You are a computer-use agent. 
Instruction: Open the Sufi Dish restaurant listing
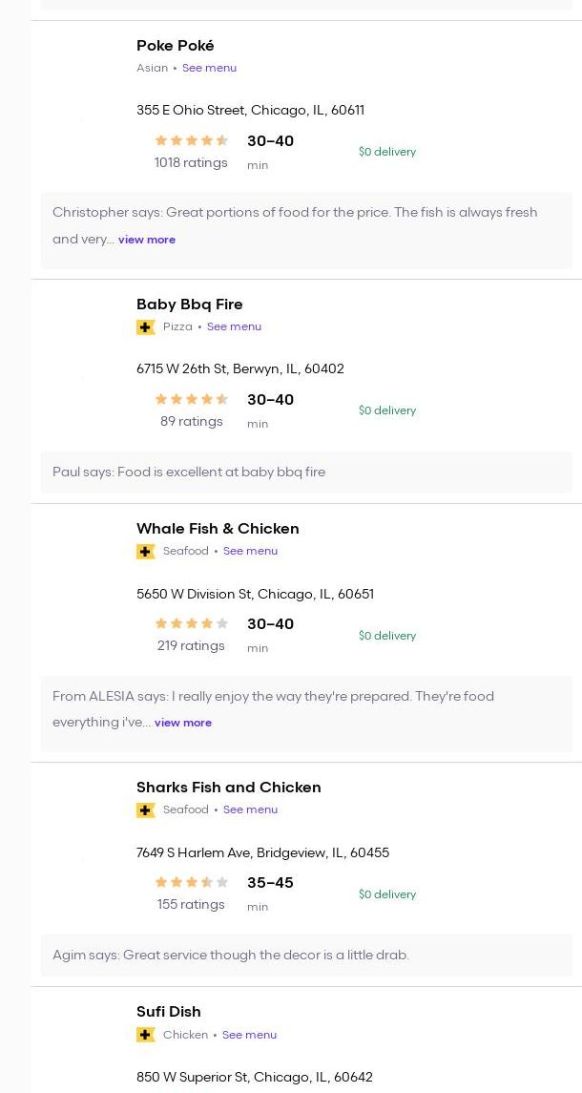click(x=169, y=1012)
